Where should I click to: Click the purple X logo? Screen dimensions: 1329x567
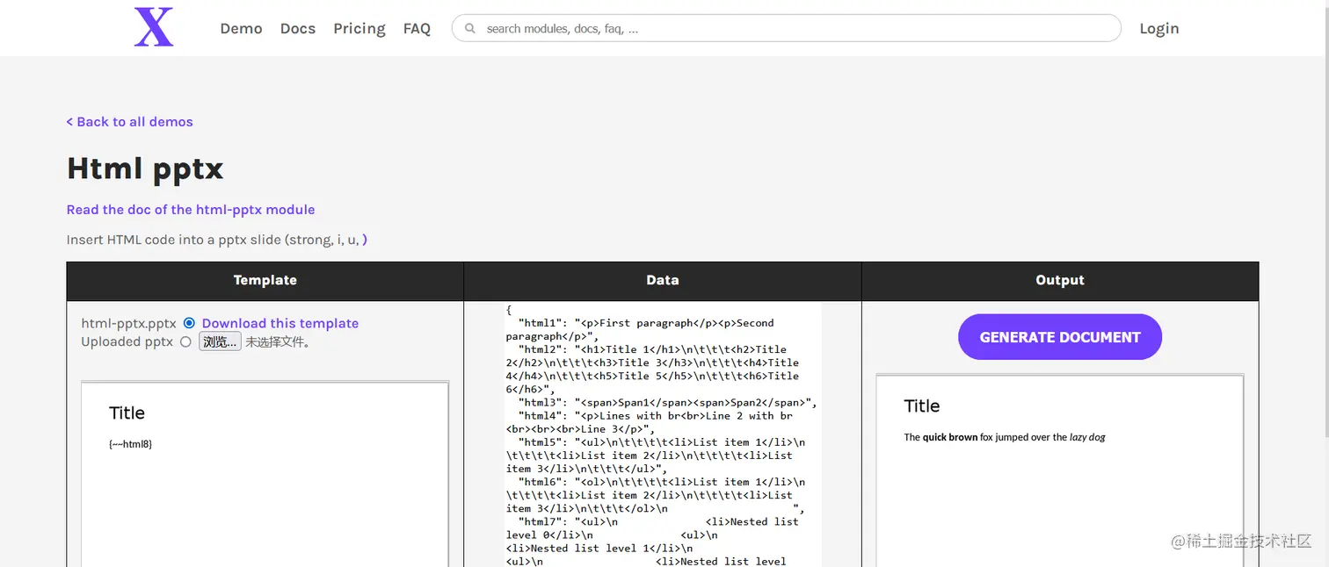(154, 27)
